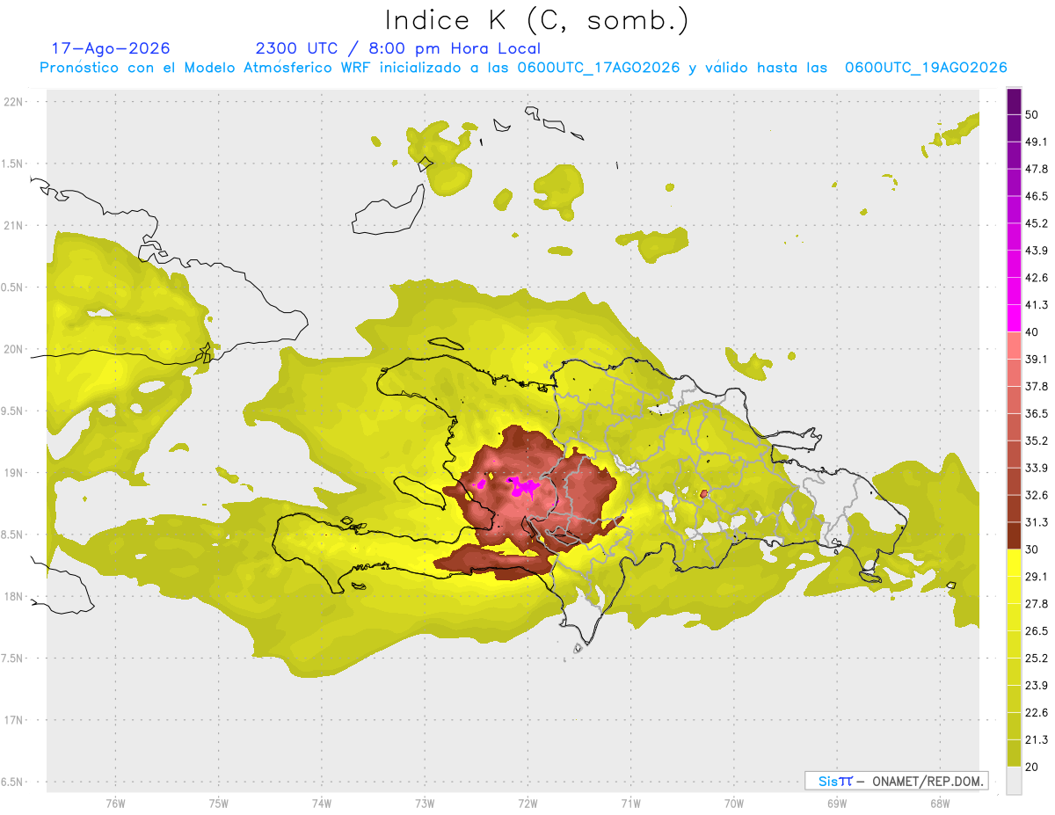Pick the magenta swatch between 40 and 41.3

(x=1014, y=318)
